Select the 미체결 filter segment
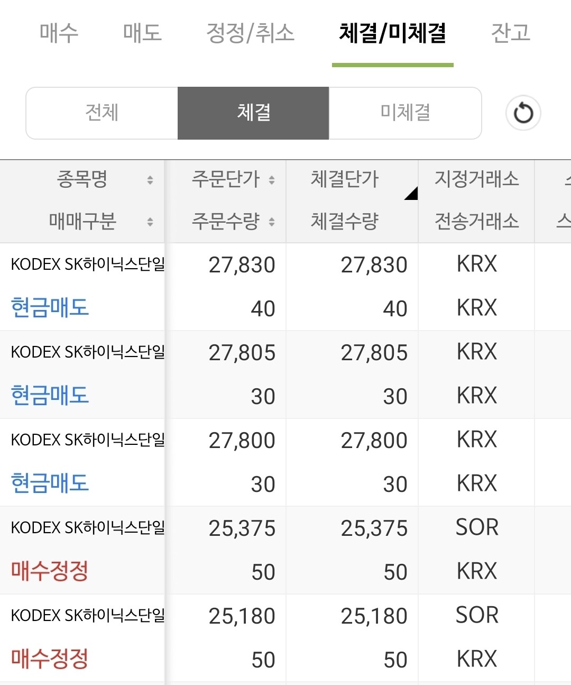This screenshot has width=571, height=685. click(x=406, y=113)
